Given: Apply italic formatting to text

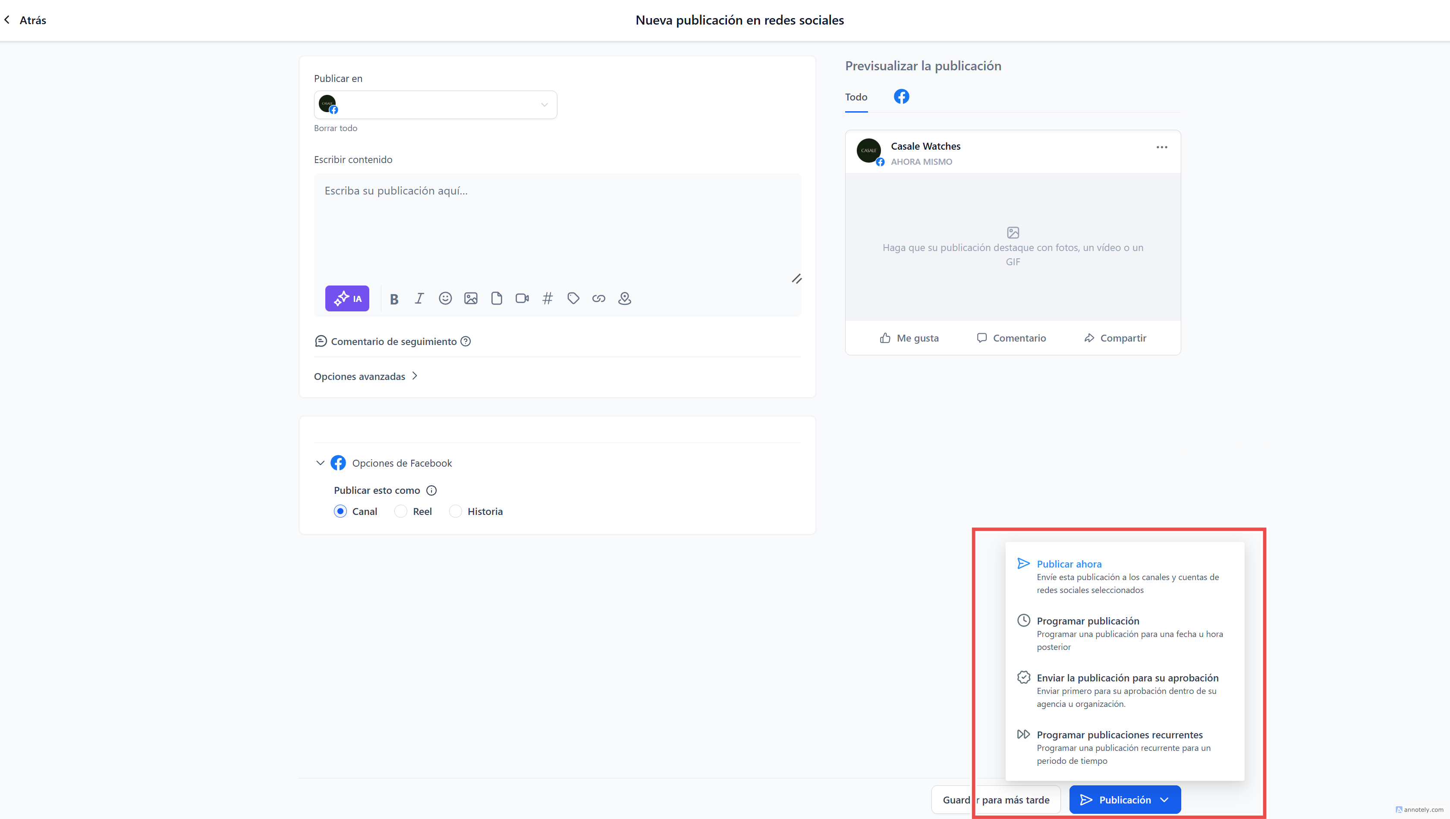Looking at the screenshot, I should click(419, 298).
